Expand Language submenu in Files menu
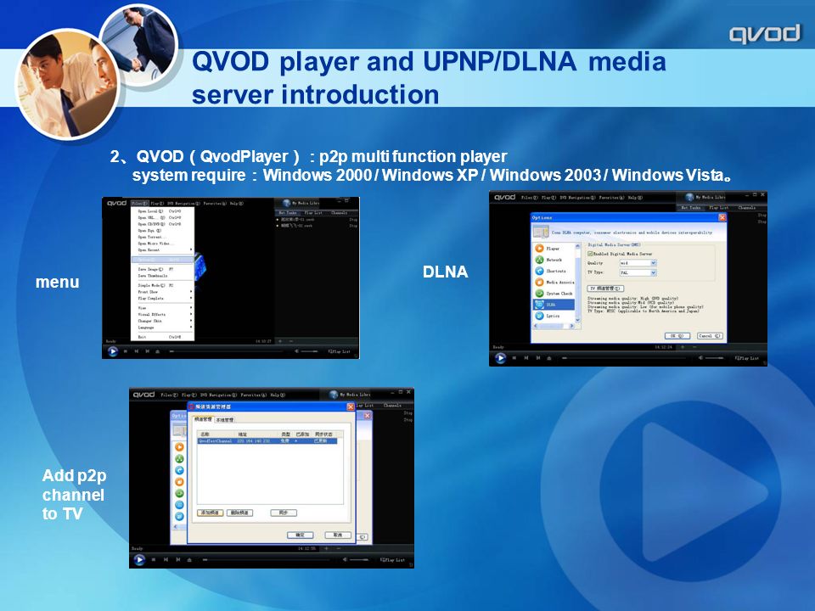The height and width of the screenshot is (611, 815). click(x=163, y=328)
